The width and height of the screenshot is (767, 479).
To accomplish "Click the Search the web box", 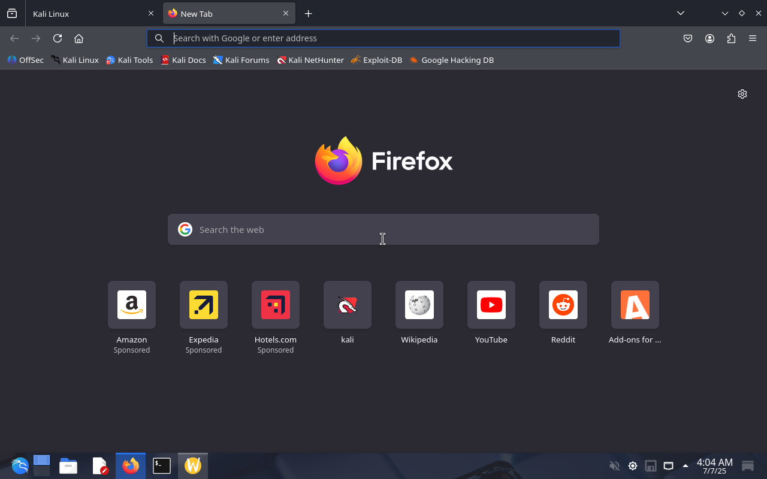I will (x=383, y=229).
